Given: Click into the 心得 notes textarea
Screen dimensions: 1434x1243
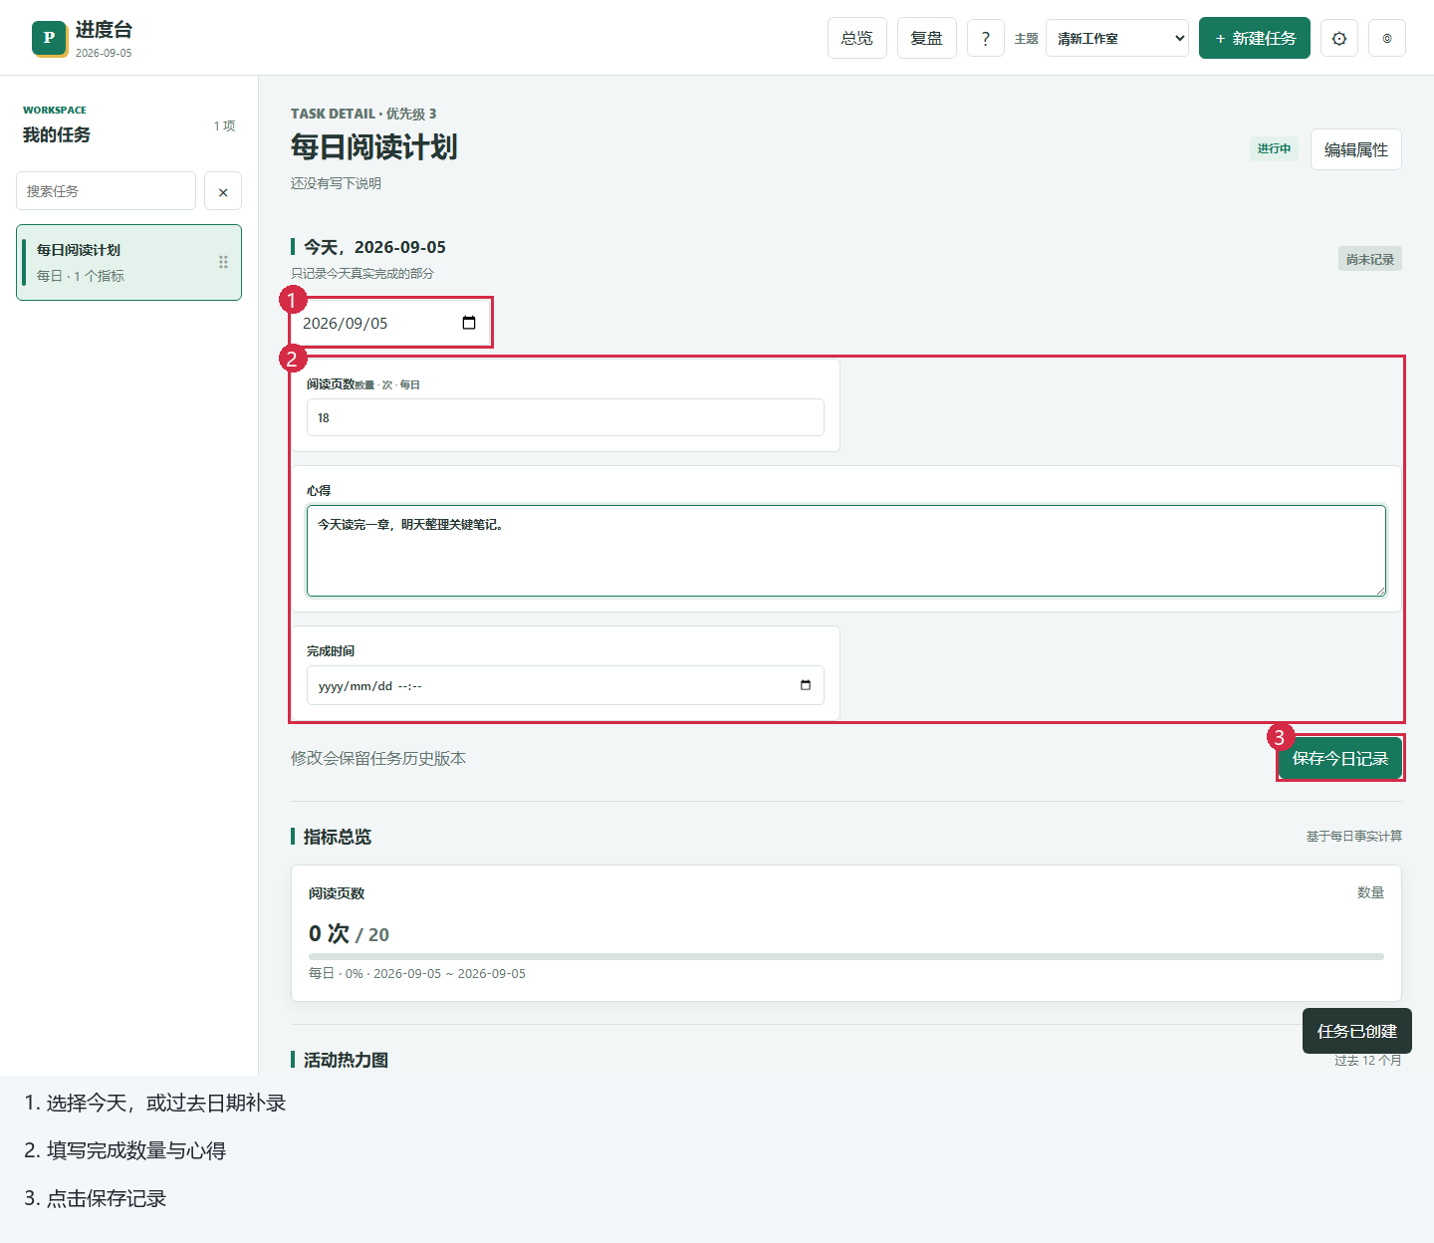Looking at the screenshot, I should (x=846, y=551).
